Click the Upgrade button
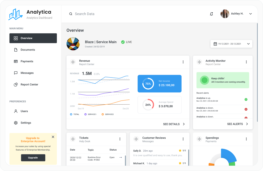 [x=33, y=158]
